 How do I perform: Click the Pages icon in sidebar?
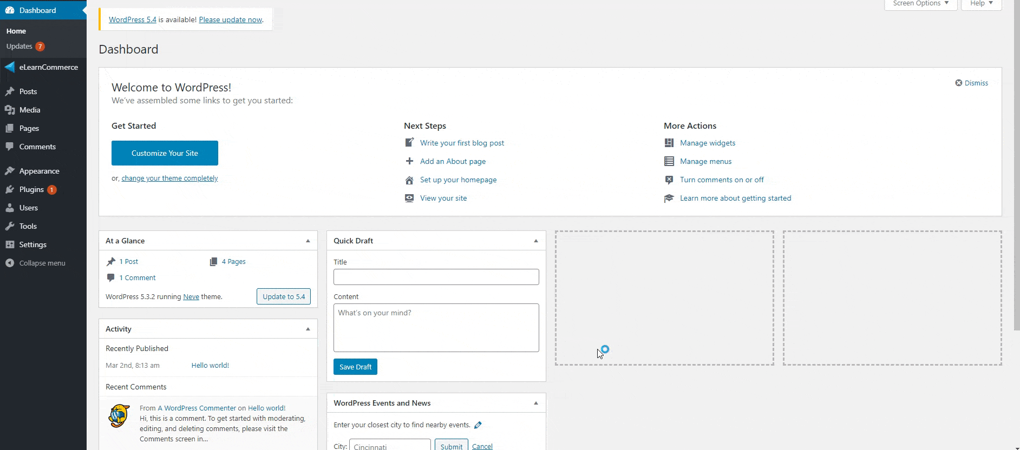(10, 128)
